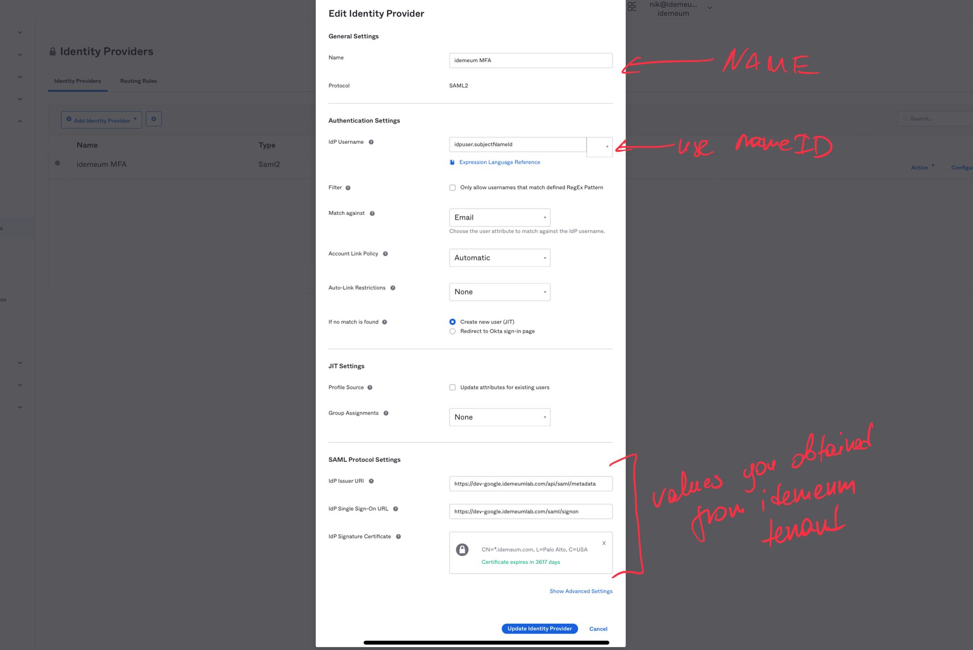The image size is (973, 650).
Task: Click help icon beside Group Assignments
Action: (386, 413)
